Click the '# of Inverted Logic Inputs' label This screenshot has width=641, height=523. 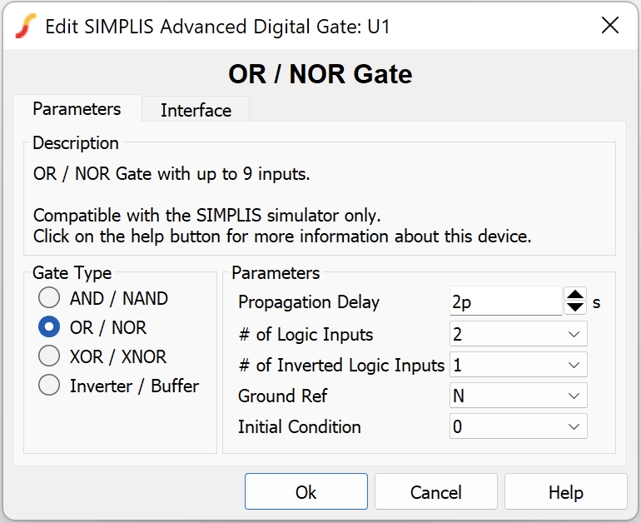coord(341,365)
